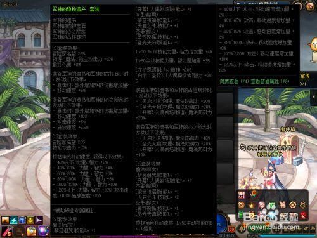Viewport: 317px width, 238px height.
Task: Click the cyan experience bar at bottom
Action: point(287,235)
